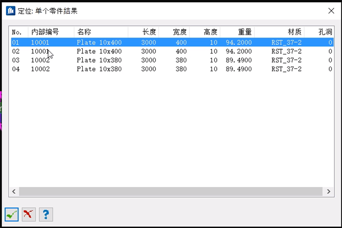Click Plate 10x380 name in row 04
342x228 pixels.
point(99,69)
